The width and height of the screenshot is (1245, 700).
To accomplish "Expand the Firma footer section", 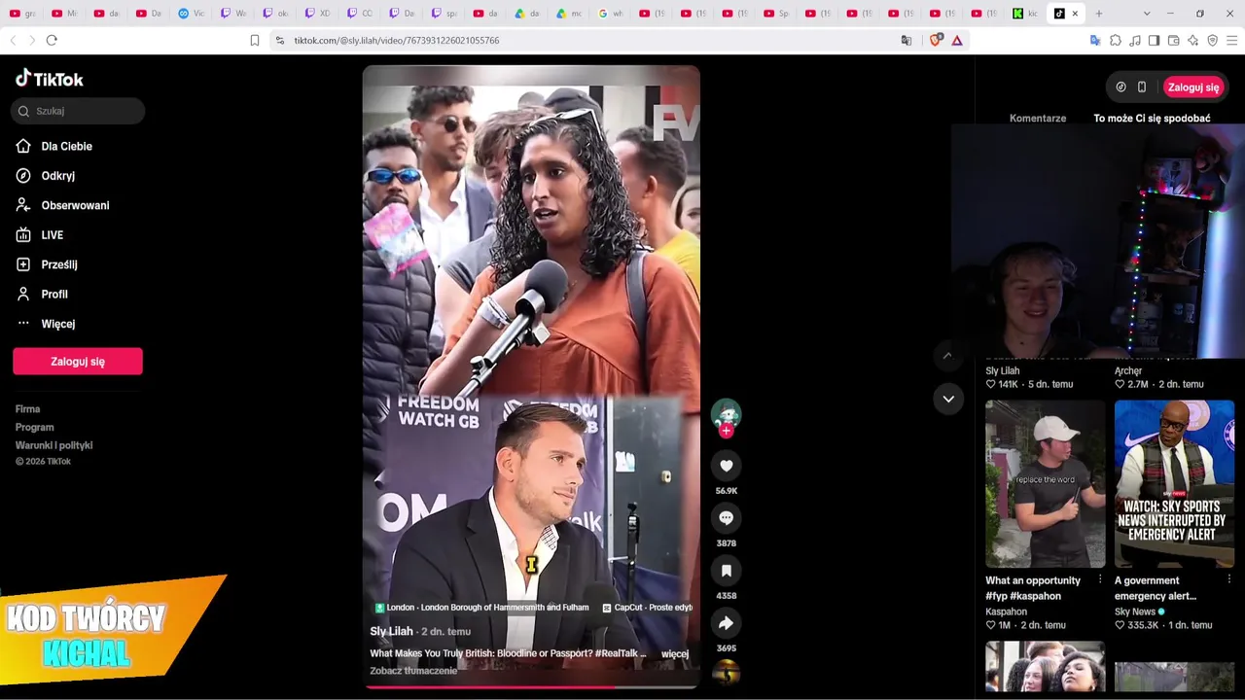I will 28,409.
